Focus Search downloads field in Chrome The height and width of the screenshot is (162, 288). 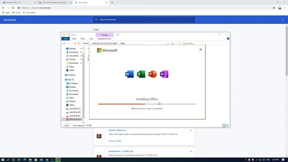(144, 20)
